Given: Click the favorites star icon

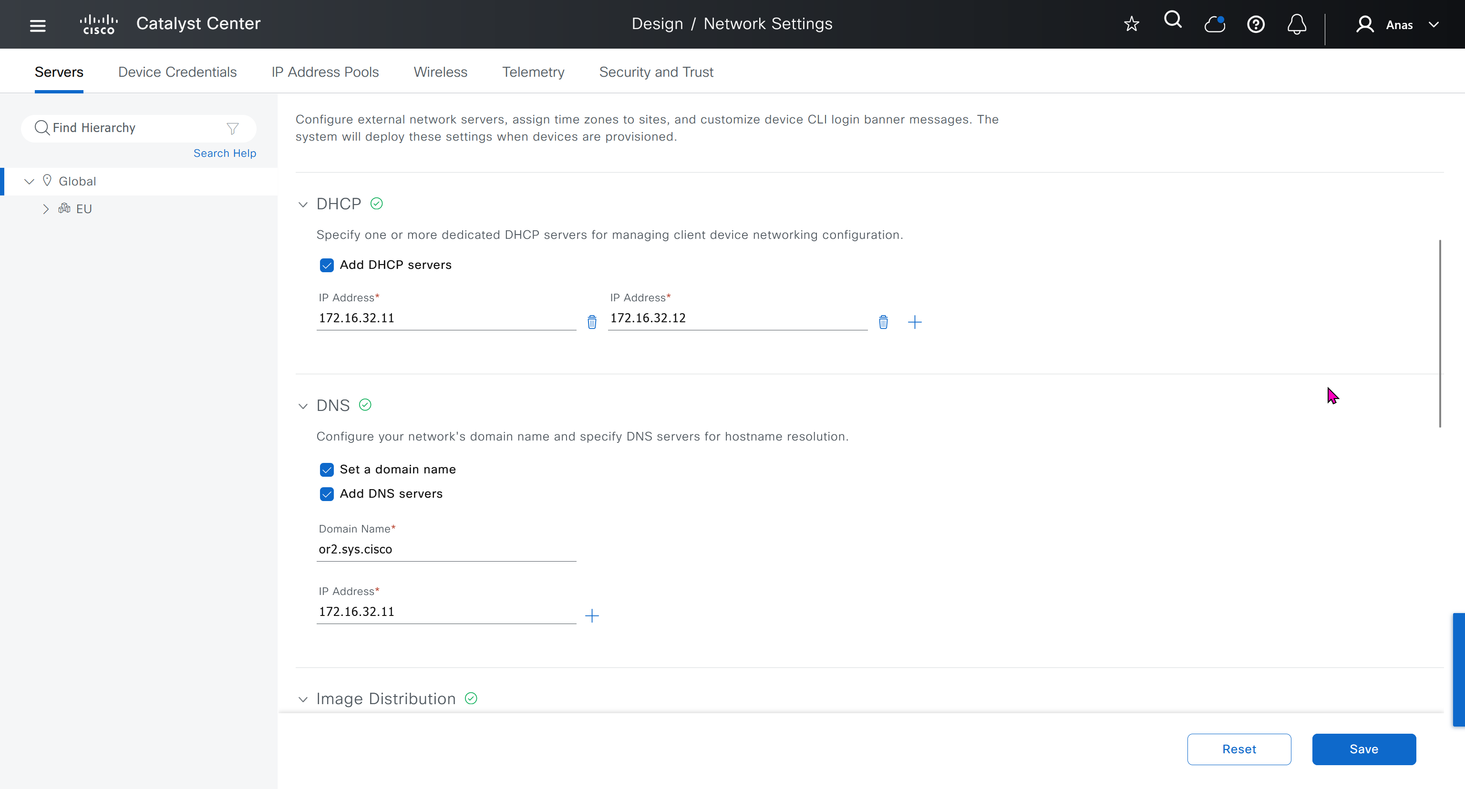Looking at the screenshot, I should (x=1131, y=24).
